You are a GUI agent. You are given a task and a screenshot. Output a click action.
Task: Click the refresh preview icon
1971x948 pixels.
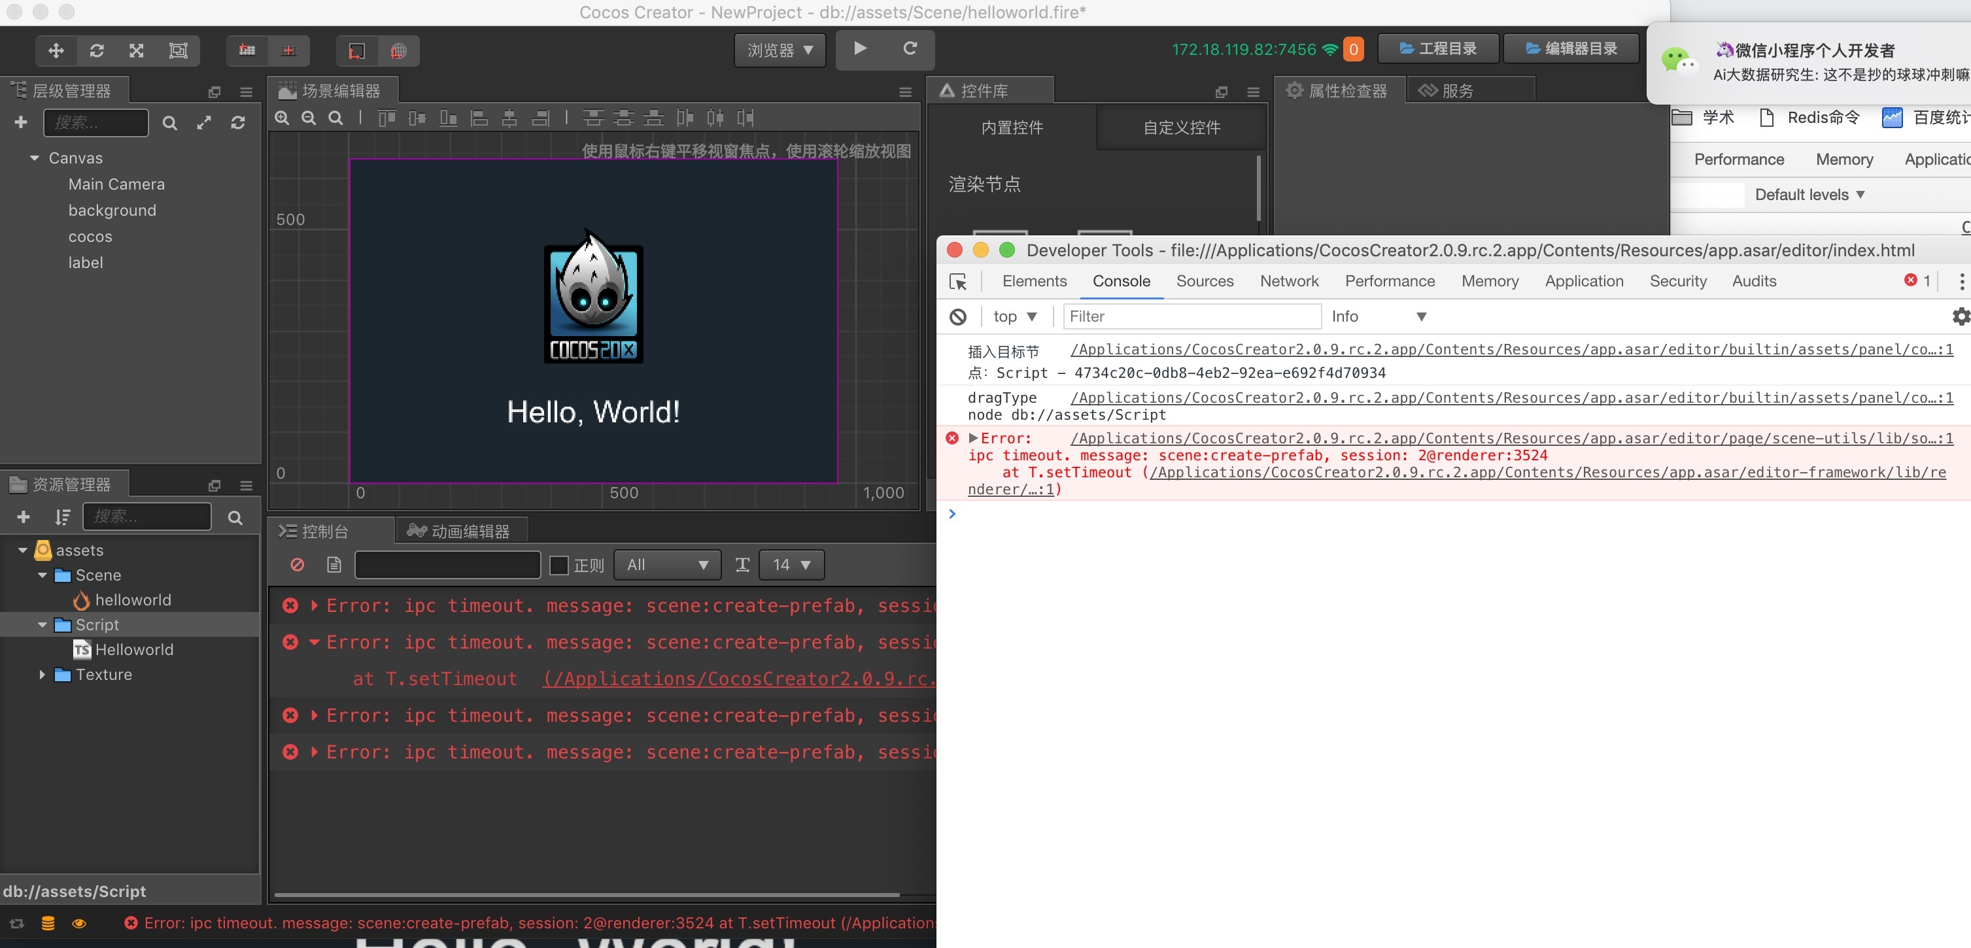tap(910, 49)
